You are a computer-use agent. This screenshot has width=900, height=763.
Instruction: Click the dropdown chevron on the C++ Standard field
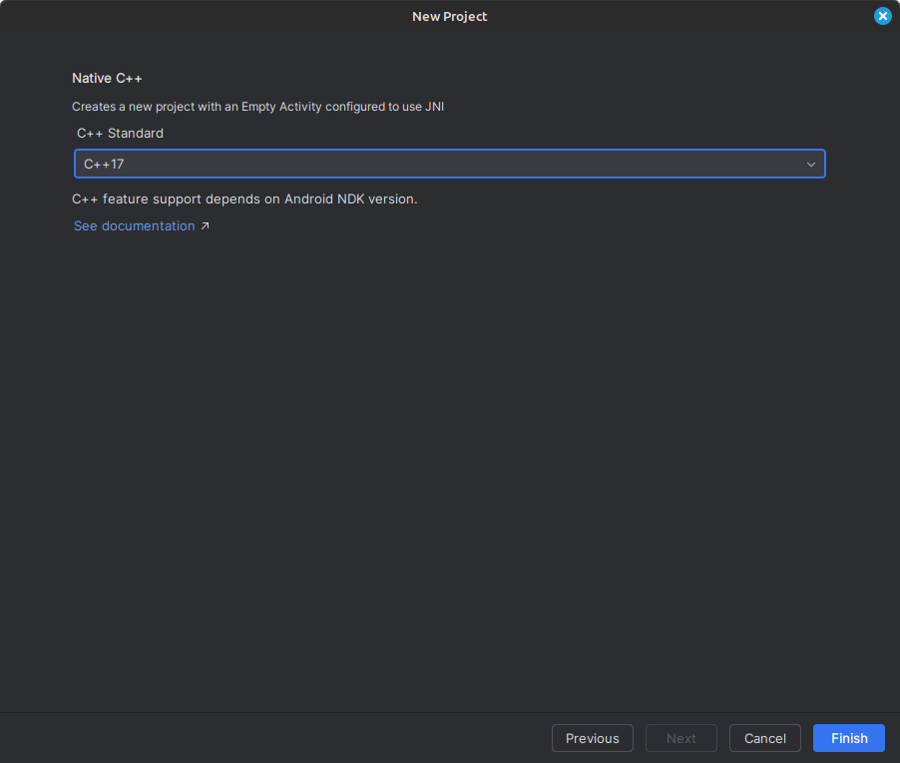point(810,164)
